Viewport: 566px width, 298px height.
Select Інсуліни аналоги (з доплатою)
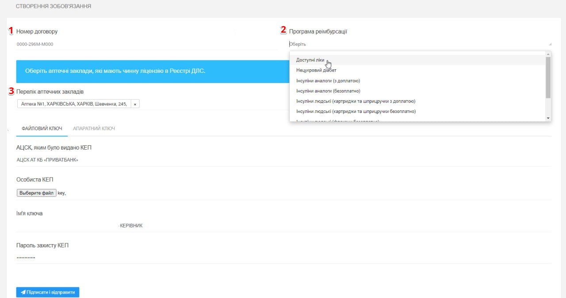(328, 81)
